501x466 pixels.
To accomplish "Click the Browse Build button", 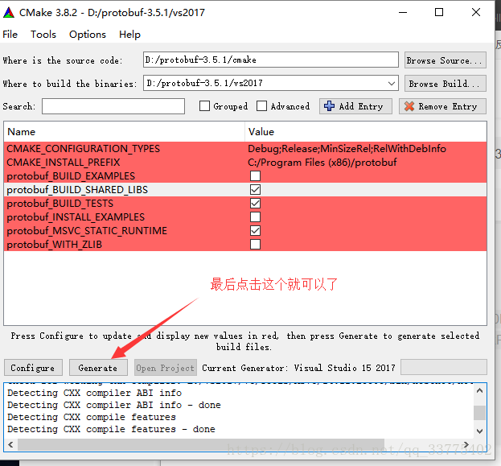I will (x=445, y=84).
